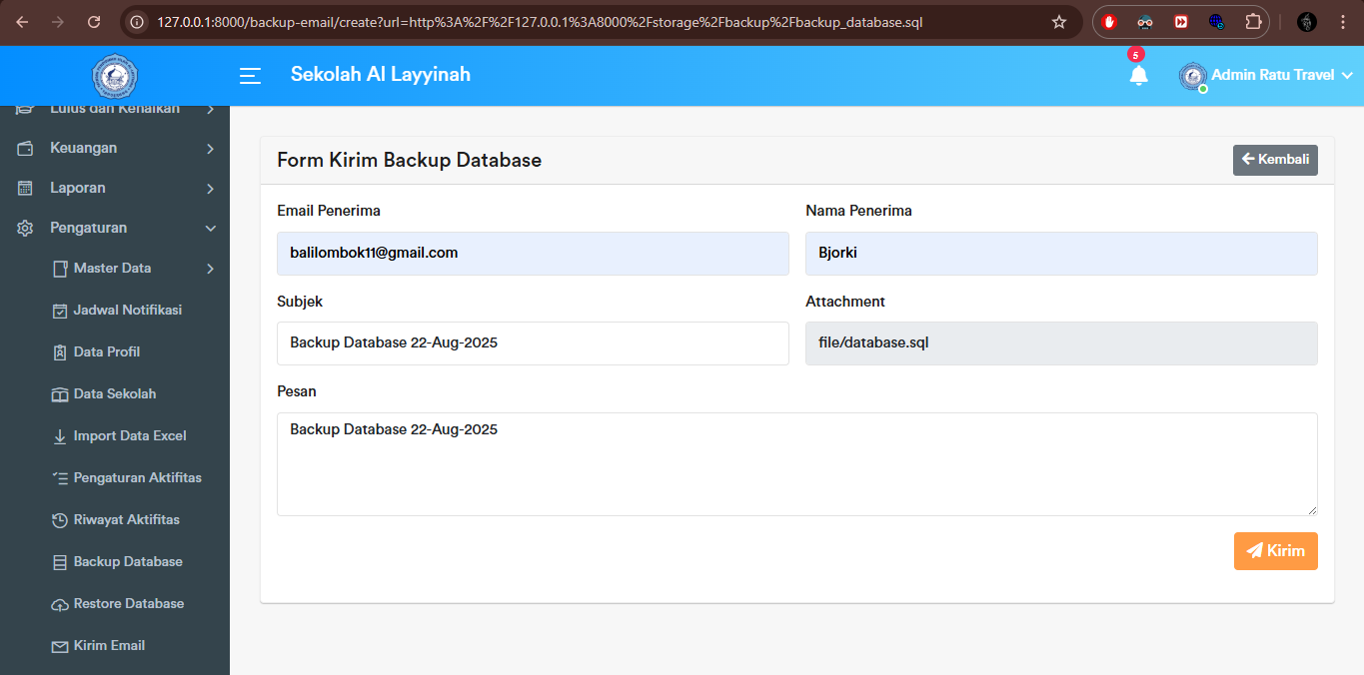The height and width of the screenshot is (675, 1364).
Task: Click the school logo in header
Action: (114, 76)
